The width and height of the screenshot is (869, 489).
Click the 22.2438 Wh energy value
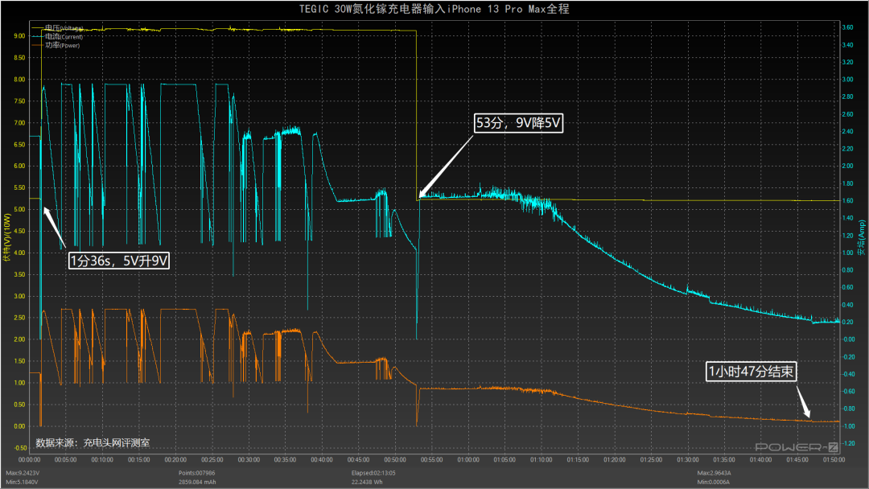tap(367, 482)
